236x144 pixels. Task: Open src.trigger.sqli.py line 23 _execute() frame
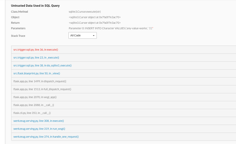coord(36,57)
